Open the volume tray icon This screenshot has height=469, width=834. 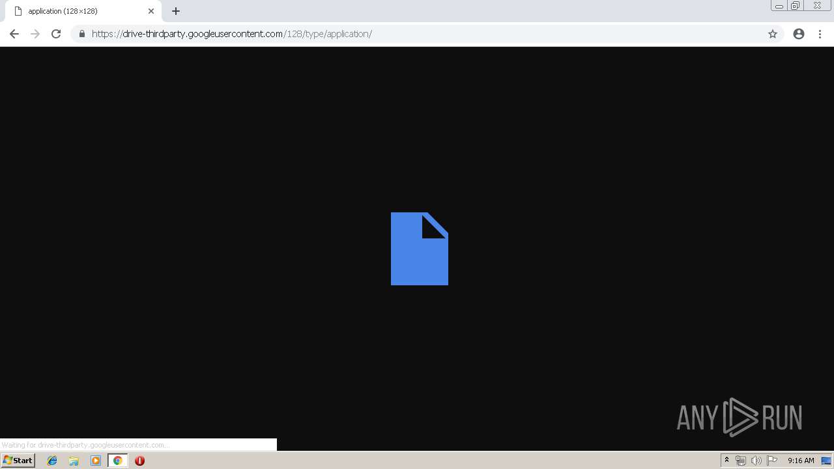[756, 461]
